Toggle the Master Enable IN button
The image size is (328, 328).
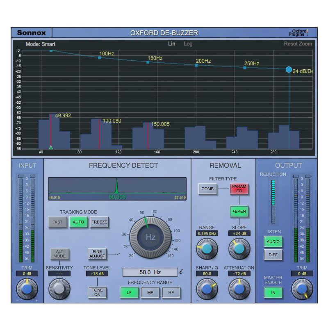tap(273, 292)
